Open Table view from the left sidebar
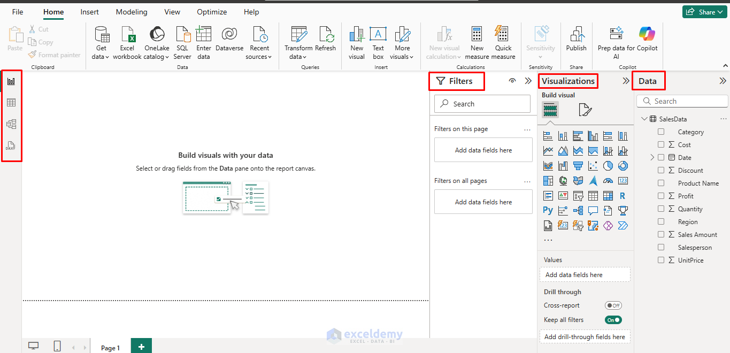This screenshot has width=730, height=353. pos(11,103)
